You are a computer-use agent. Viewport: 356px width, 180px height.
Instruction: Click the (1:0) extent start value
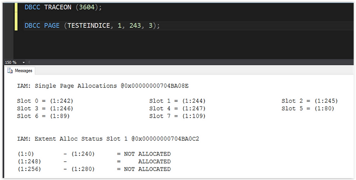[x=25, y=154]
